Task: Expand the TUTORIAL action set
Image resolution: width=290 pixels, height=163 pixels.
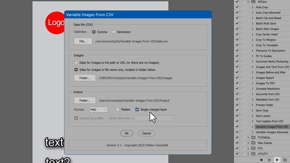Action: [248, 138]
